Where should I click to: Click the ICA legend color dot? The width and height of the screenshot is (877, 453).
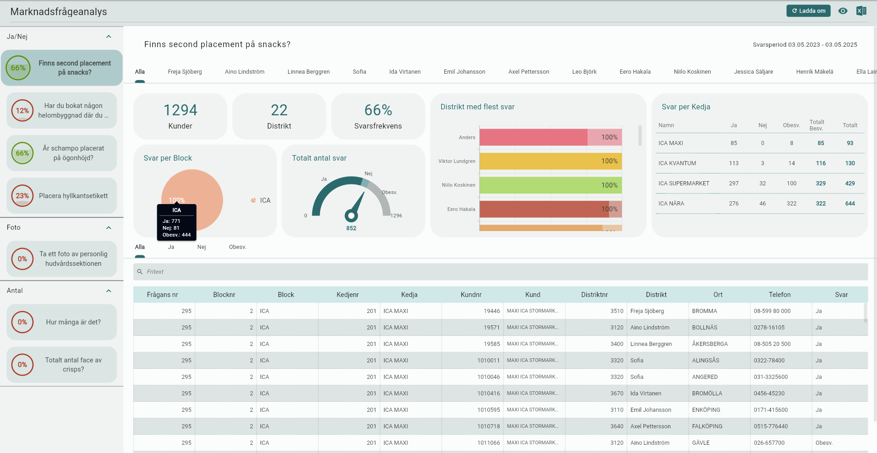coord(253,200)
